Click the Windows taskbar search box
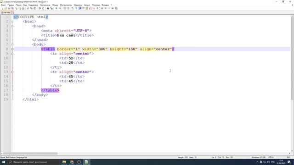 coord(34,162)
